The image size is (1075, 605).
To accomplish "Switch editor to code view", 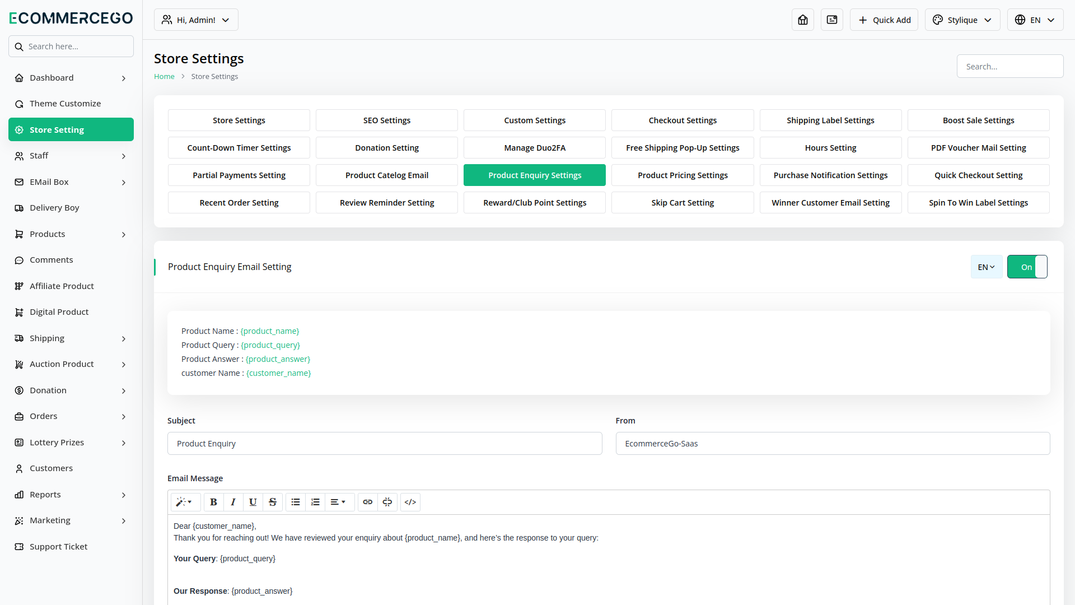I will pos(410,502).
